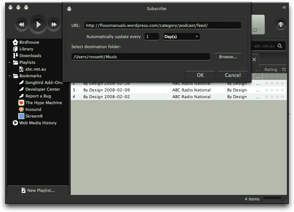Open the Library sidebar item
294x212 pixels.
pos(26,49)
